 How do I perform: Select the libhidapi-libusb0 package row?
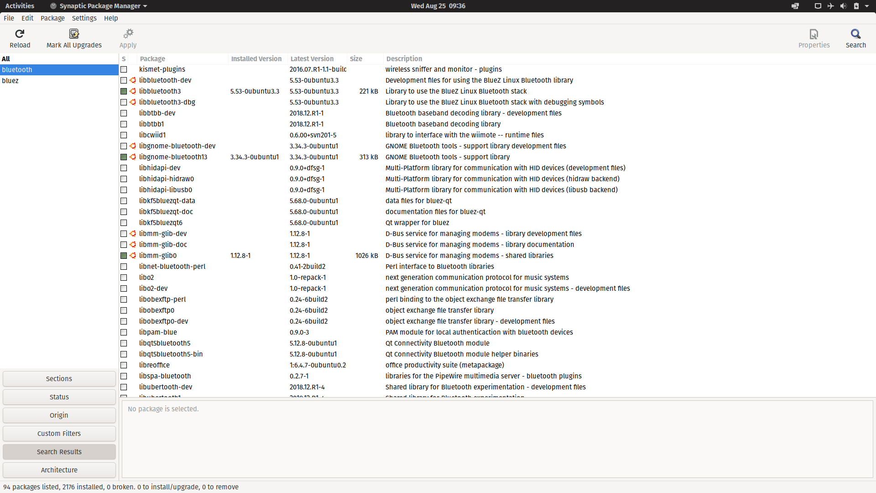(x=497, y=190)
